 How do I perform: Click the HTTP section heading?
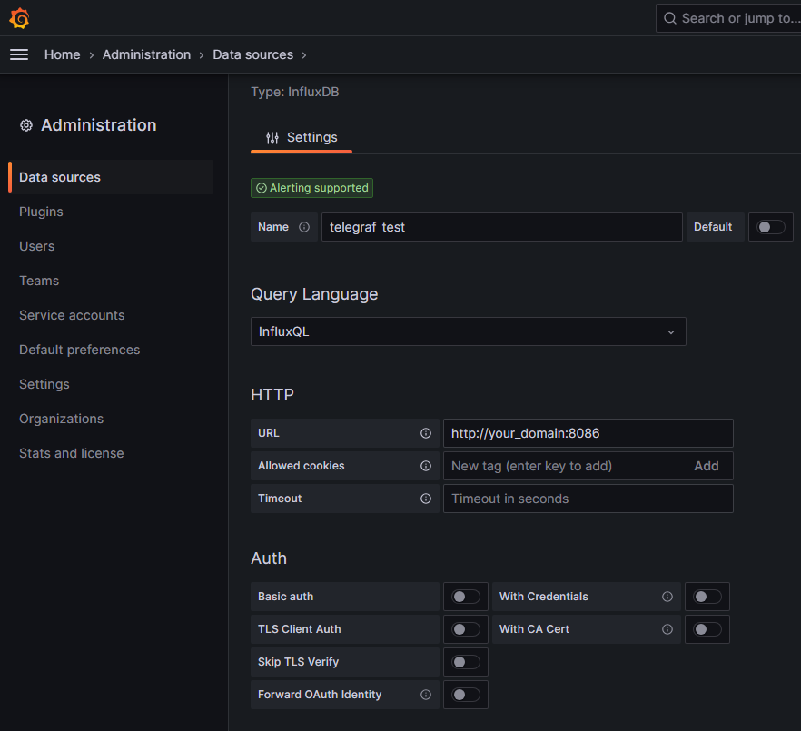(x=272, y=395)
